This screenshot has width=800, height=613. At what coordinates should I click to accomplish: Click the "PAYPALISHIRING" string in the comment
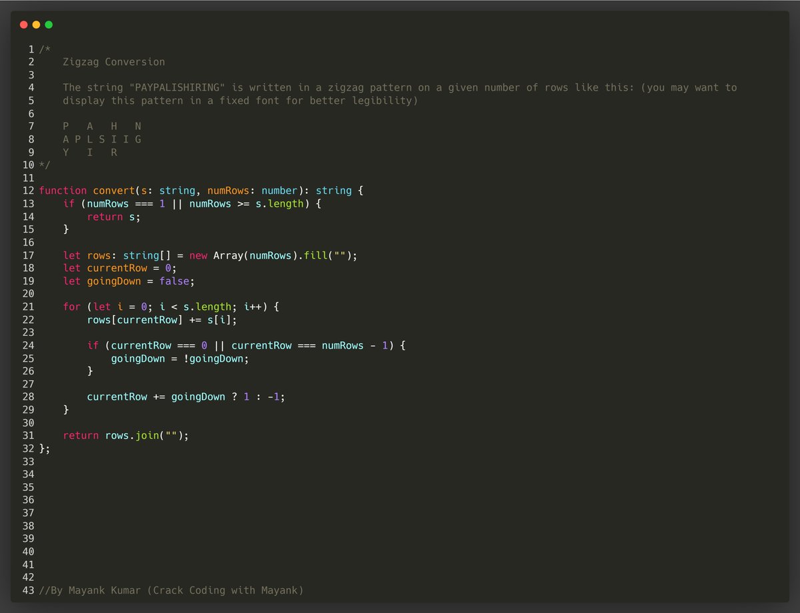click(177, 87)
